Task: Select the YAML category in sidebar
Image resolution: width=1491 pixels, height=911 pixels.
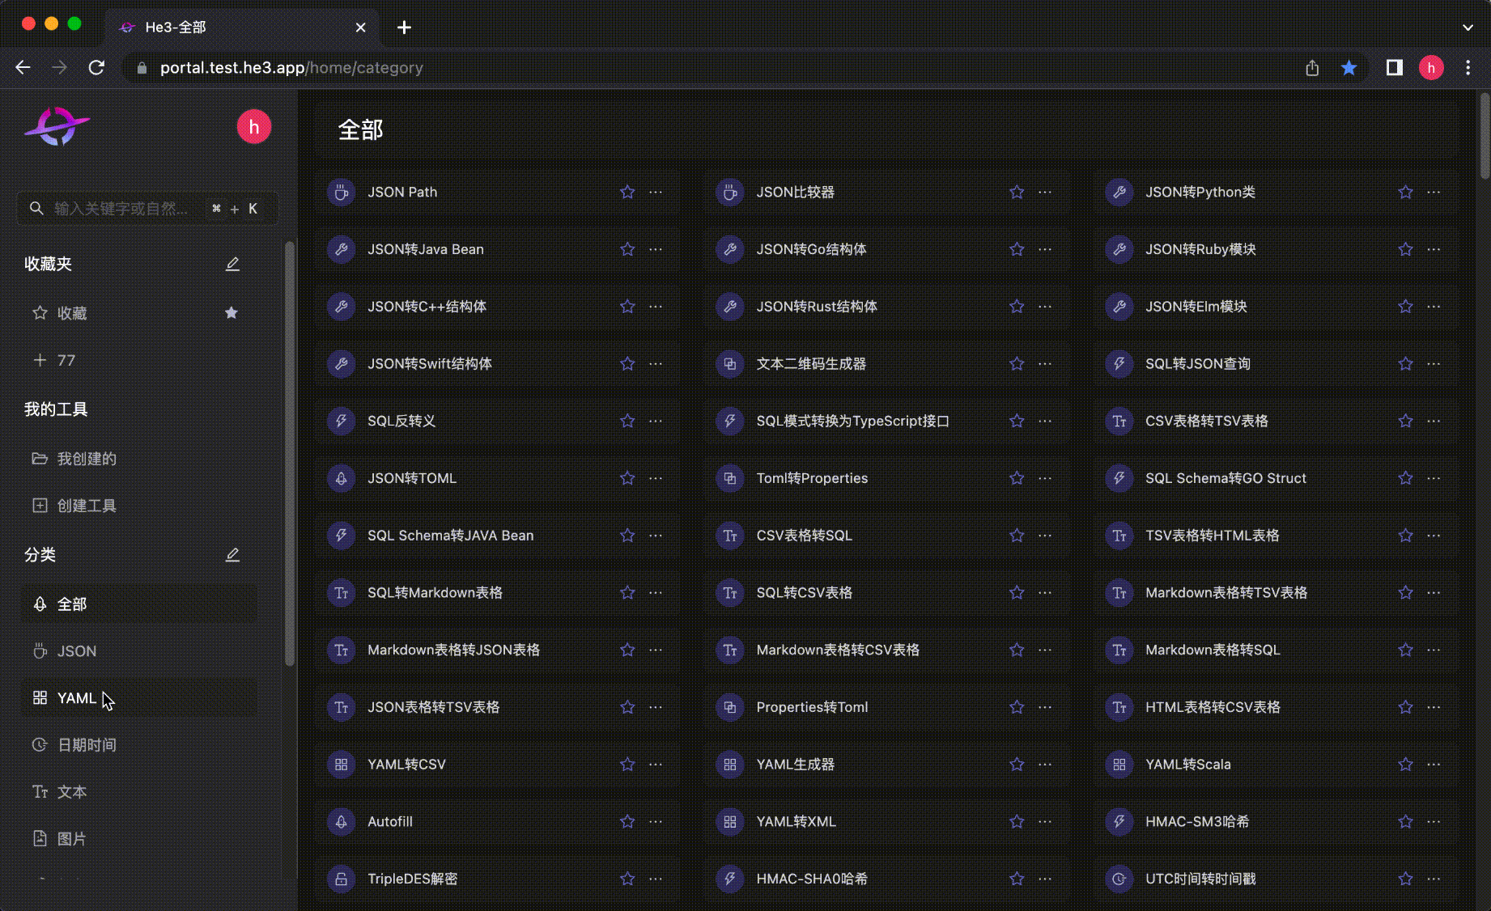Action: point(76,698)
